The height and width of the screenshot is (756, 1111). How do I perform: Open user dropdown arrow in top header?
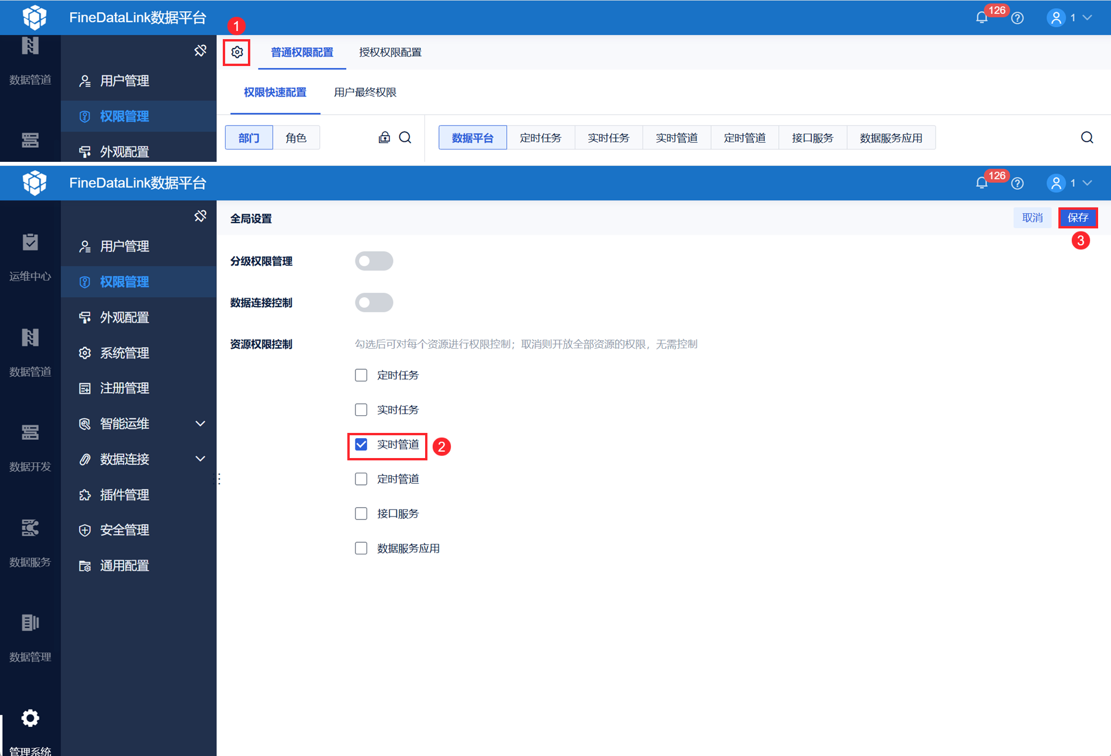pos(1088,18)
